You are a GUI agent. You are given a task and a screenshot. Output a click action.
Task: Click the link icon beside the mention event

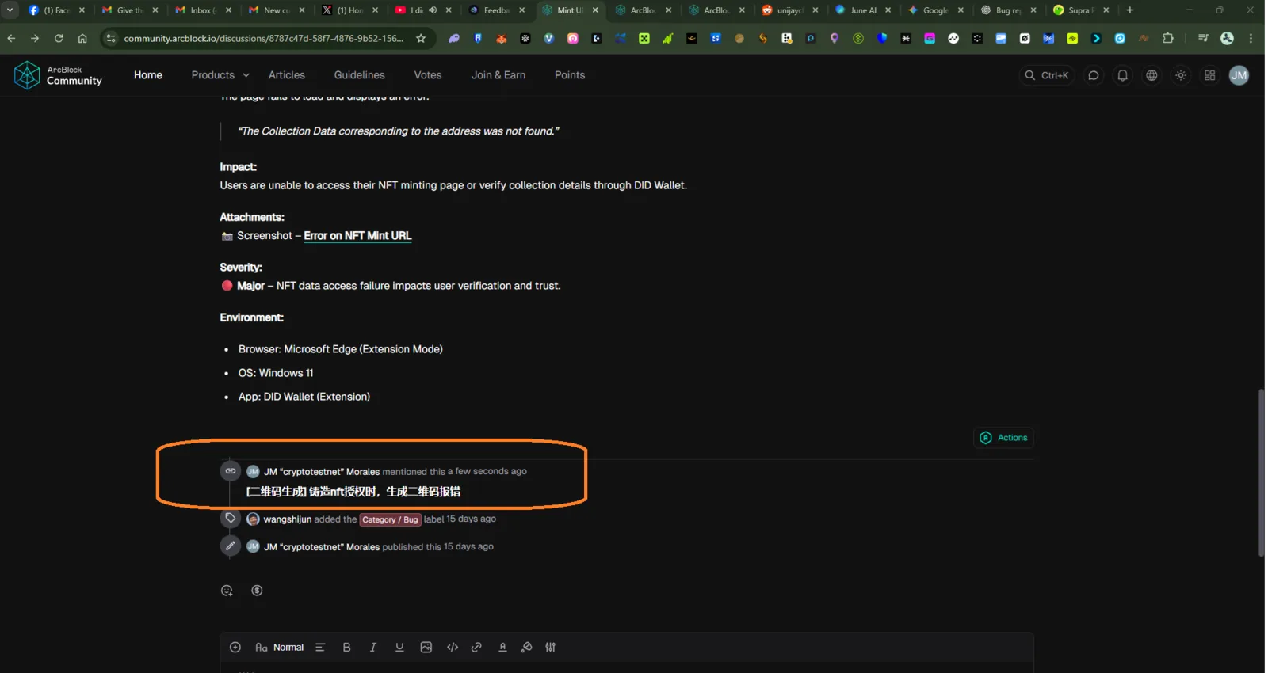(230, 471)
